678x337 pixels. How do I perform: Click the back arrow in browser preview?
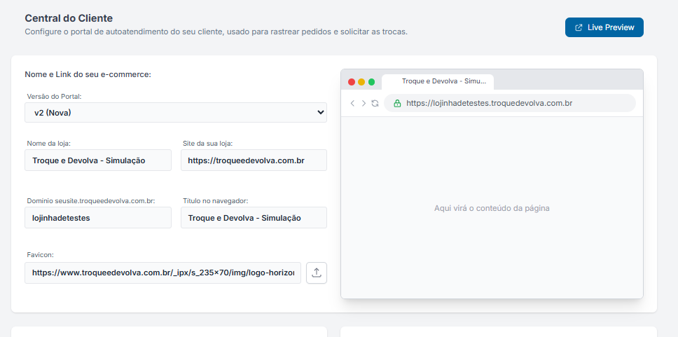352,103
